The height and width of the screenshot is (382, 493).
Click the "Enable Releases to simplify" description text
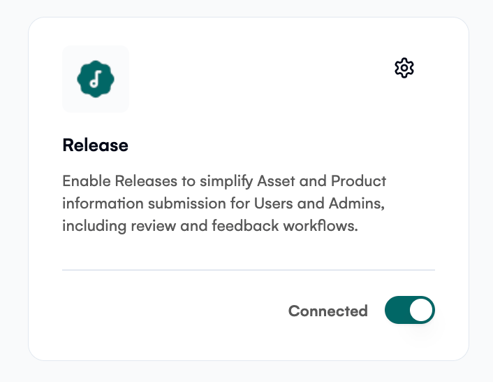pyautogui.click(x=158, y=181)
